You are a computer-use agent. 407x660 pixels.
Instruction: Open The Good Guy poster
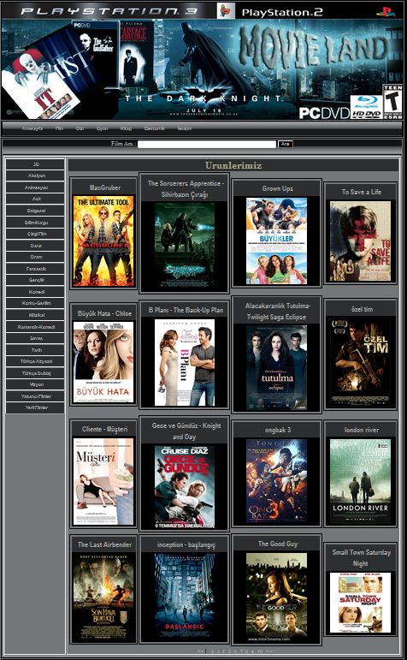tap(277, 597)
